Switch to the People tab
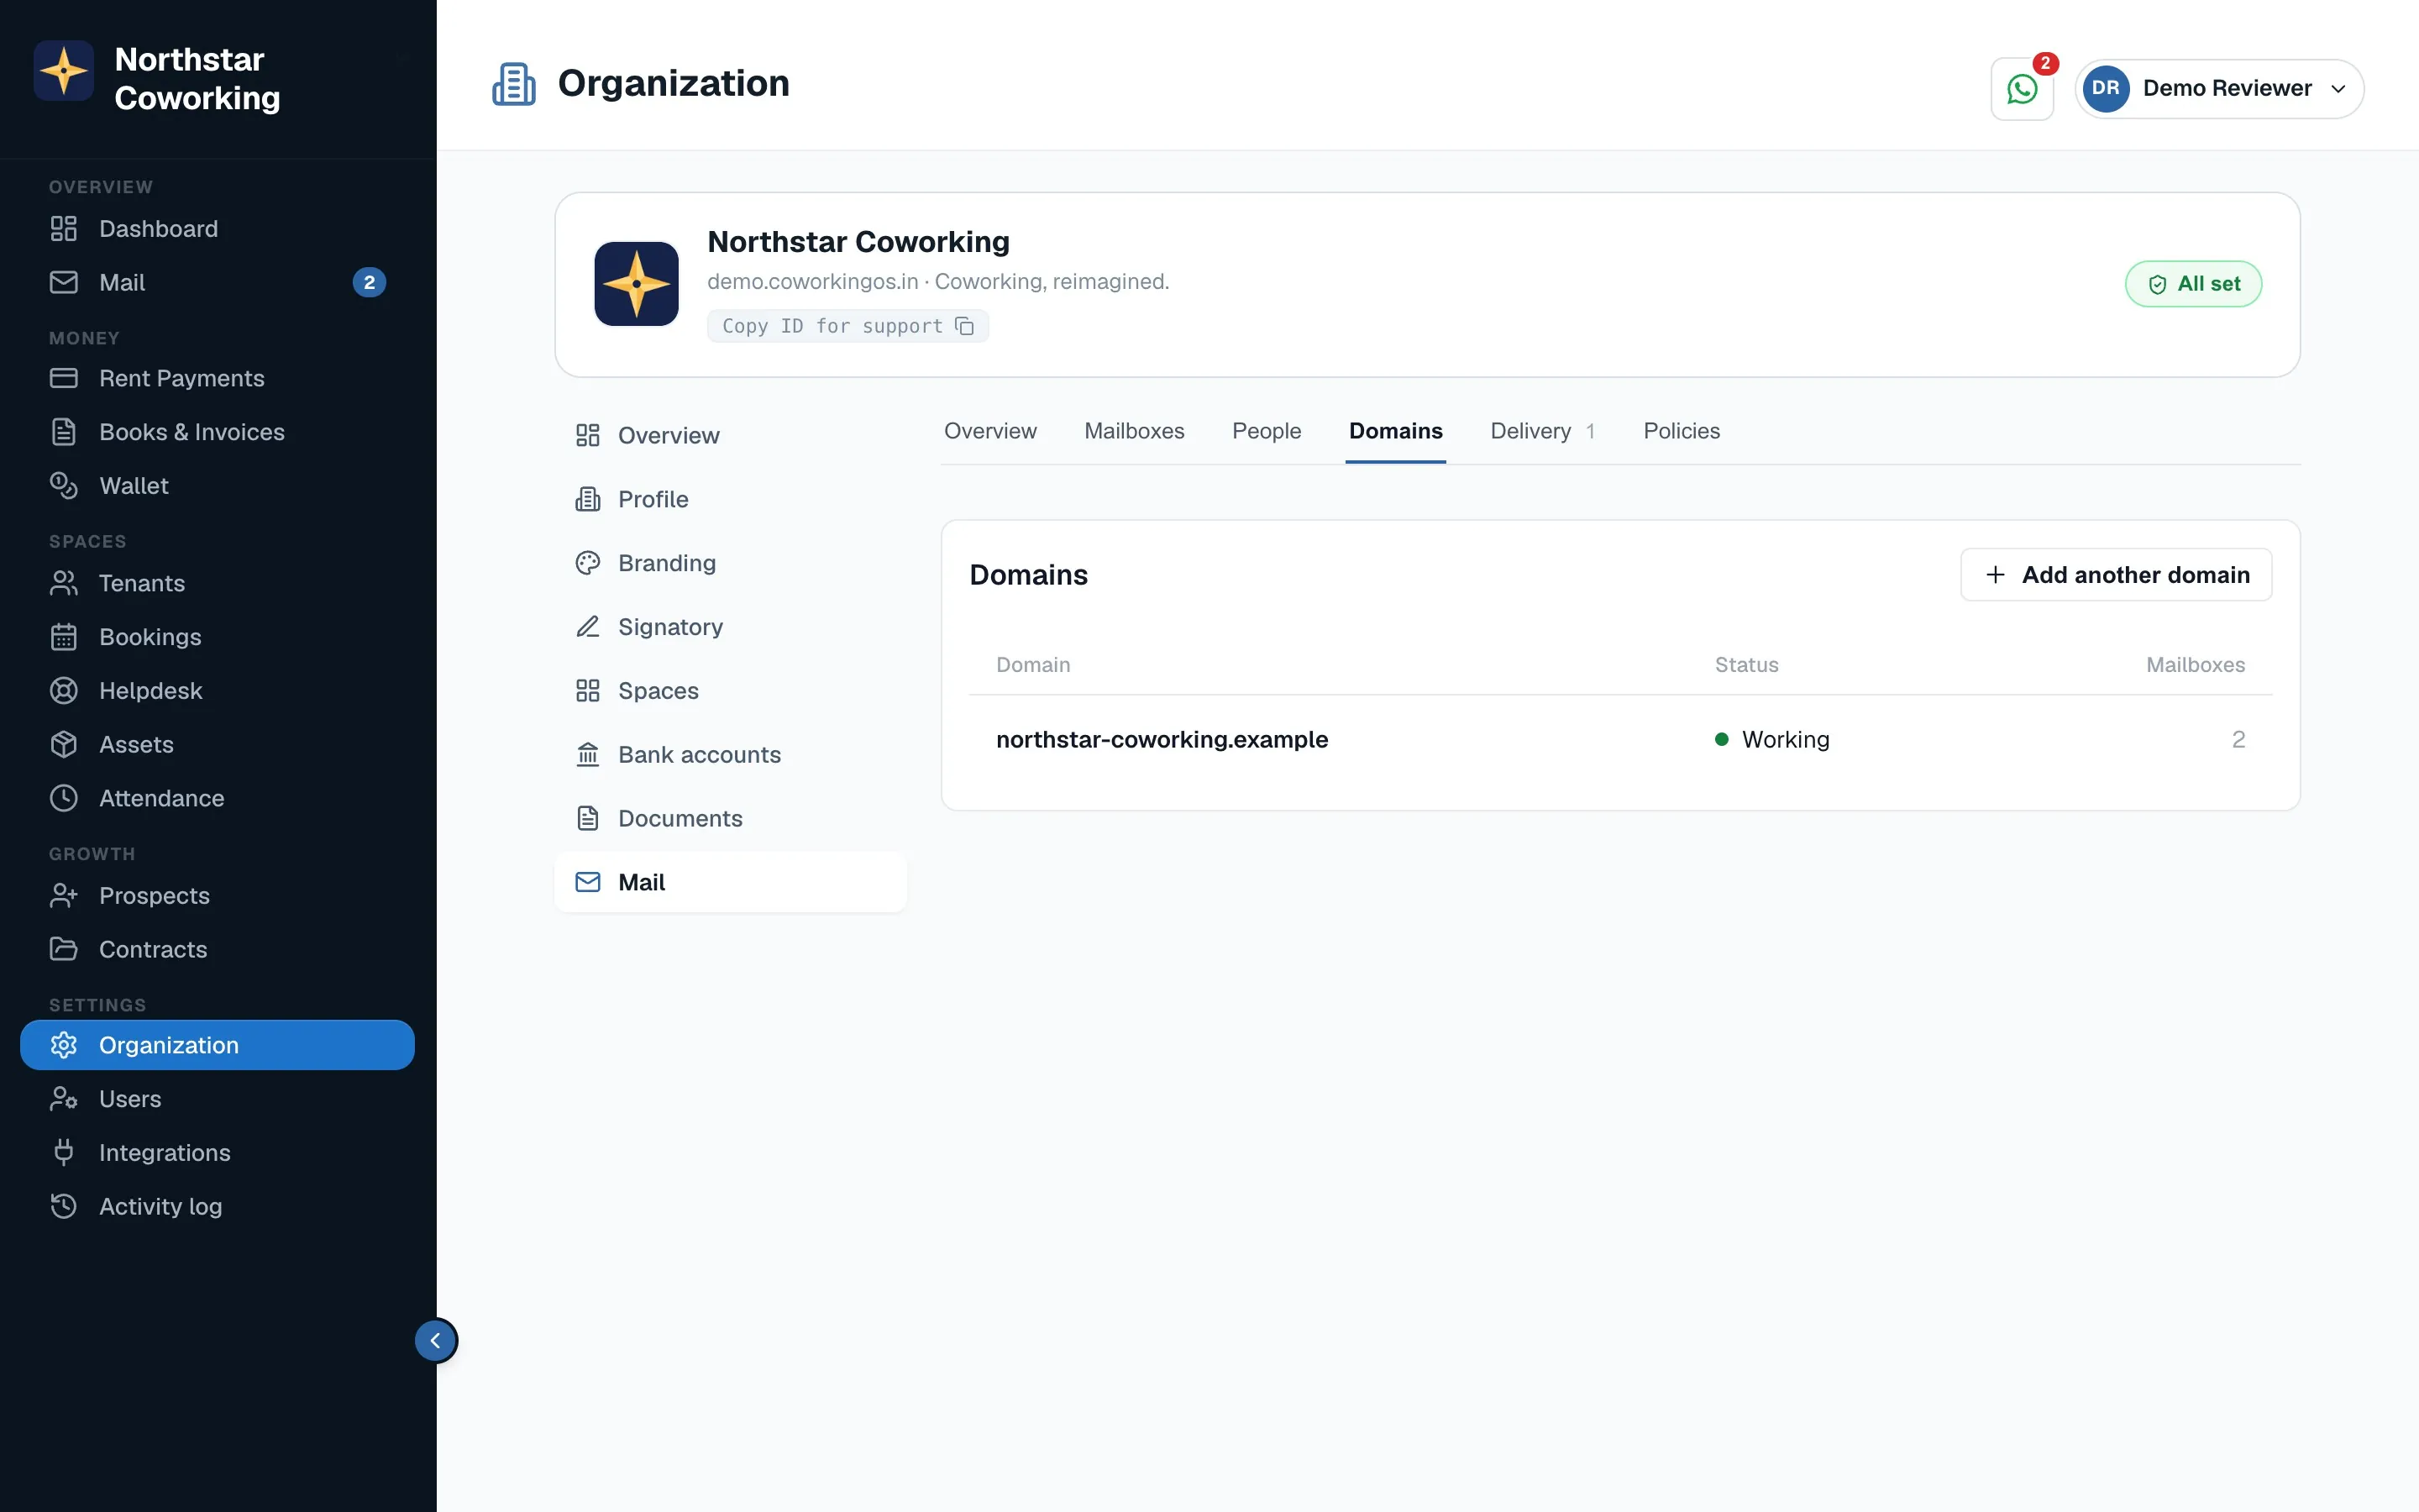Viewport: 2419px width, 1512px height. click(x=1266, y=431)
